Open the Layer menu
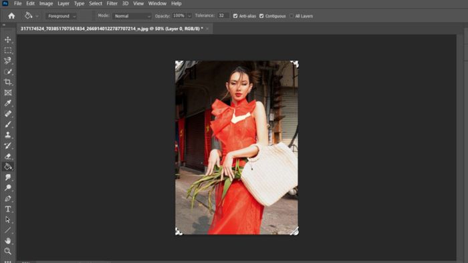The width and height of the screenshot is (468, 263). pyautogui.click(x=64, y=3)
